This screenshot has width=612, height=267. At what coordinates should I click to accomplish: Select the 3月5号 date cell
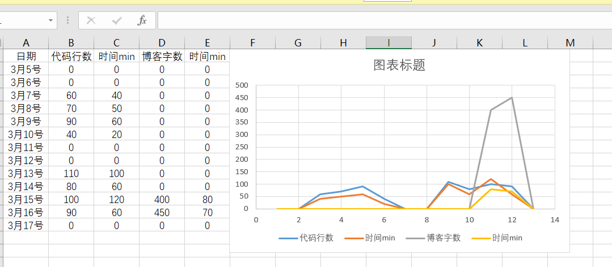pyautogui.click(x=26, y=69)
